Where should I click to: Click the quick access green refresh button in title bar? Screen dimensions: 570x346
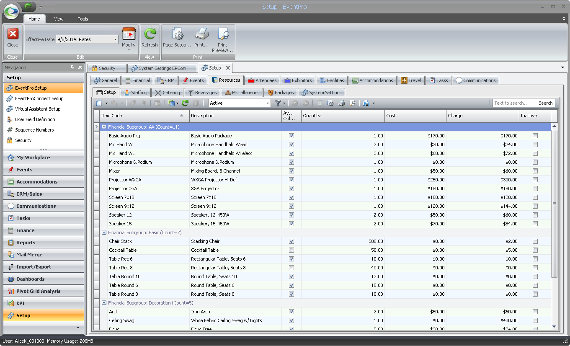click(x=28, y=6)
